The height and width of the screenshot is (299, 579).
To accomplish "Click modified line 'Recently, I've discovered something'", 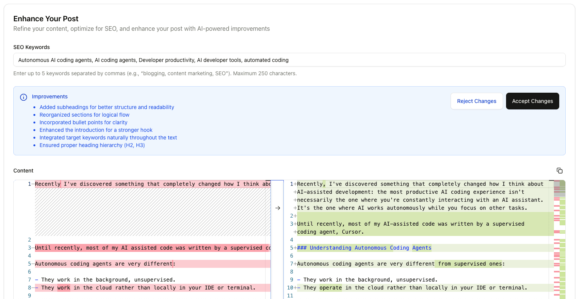I will 420,184.
